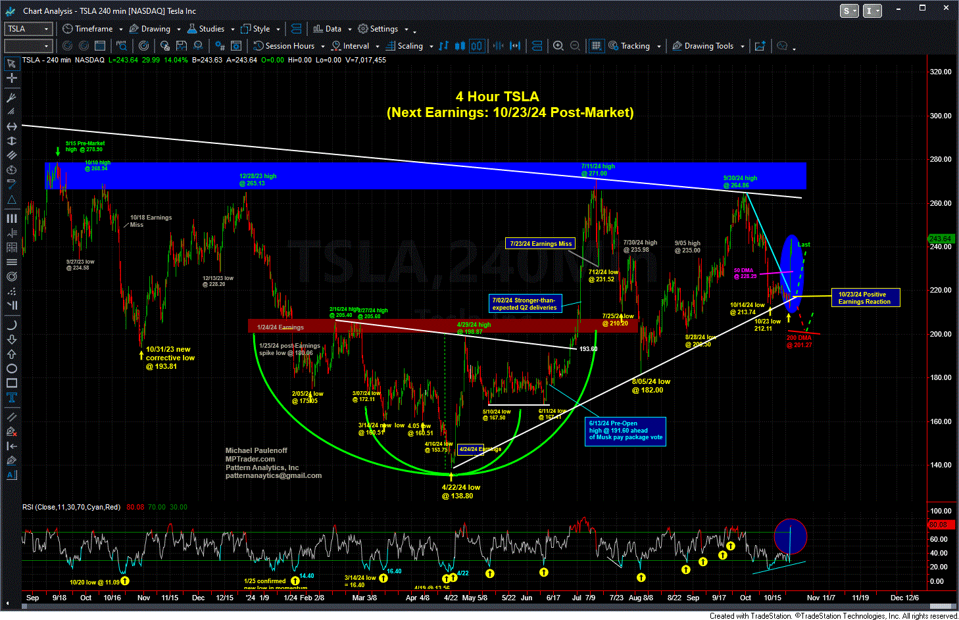Toggle the hollow candlestick chart button
Viewport: 959px width, 620px height.
(476, 46)
